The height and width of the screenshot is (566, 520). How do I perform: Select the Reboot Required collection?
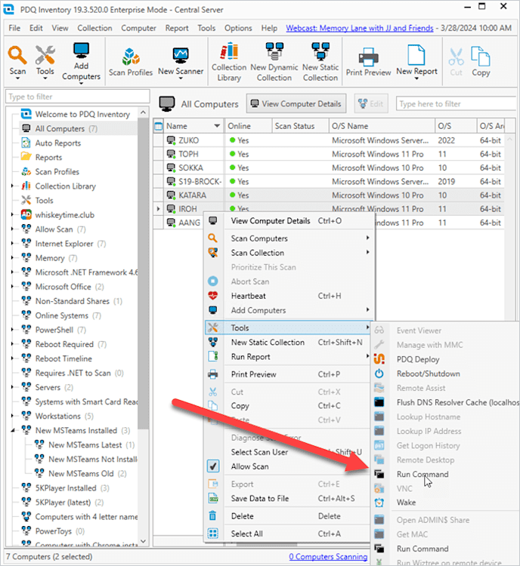[x=64, y=344]
